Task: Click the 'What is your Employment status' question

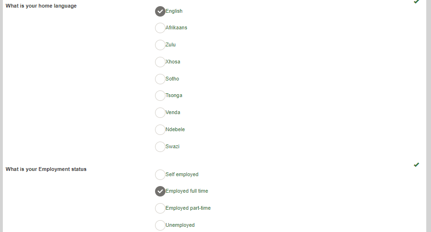Action: click(46, 169)
